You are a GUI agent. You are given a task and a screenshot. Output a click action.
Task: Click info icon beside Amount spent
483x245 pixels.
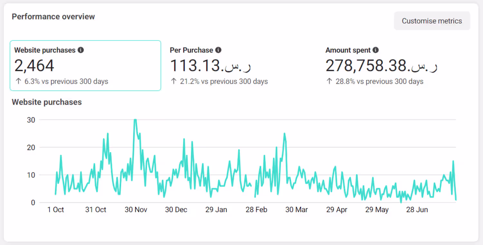pos(375,50)
